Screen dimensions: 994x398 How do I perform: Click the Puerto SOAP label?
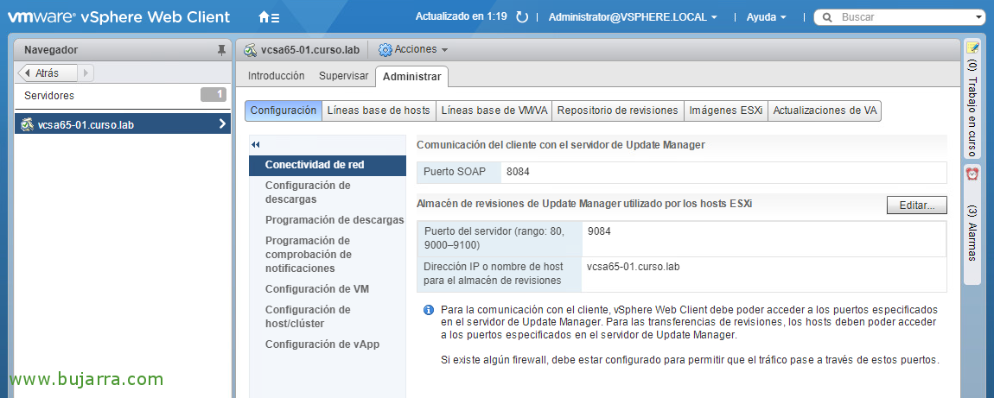tap(456, 172)
